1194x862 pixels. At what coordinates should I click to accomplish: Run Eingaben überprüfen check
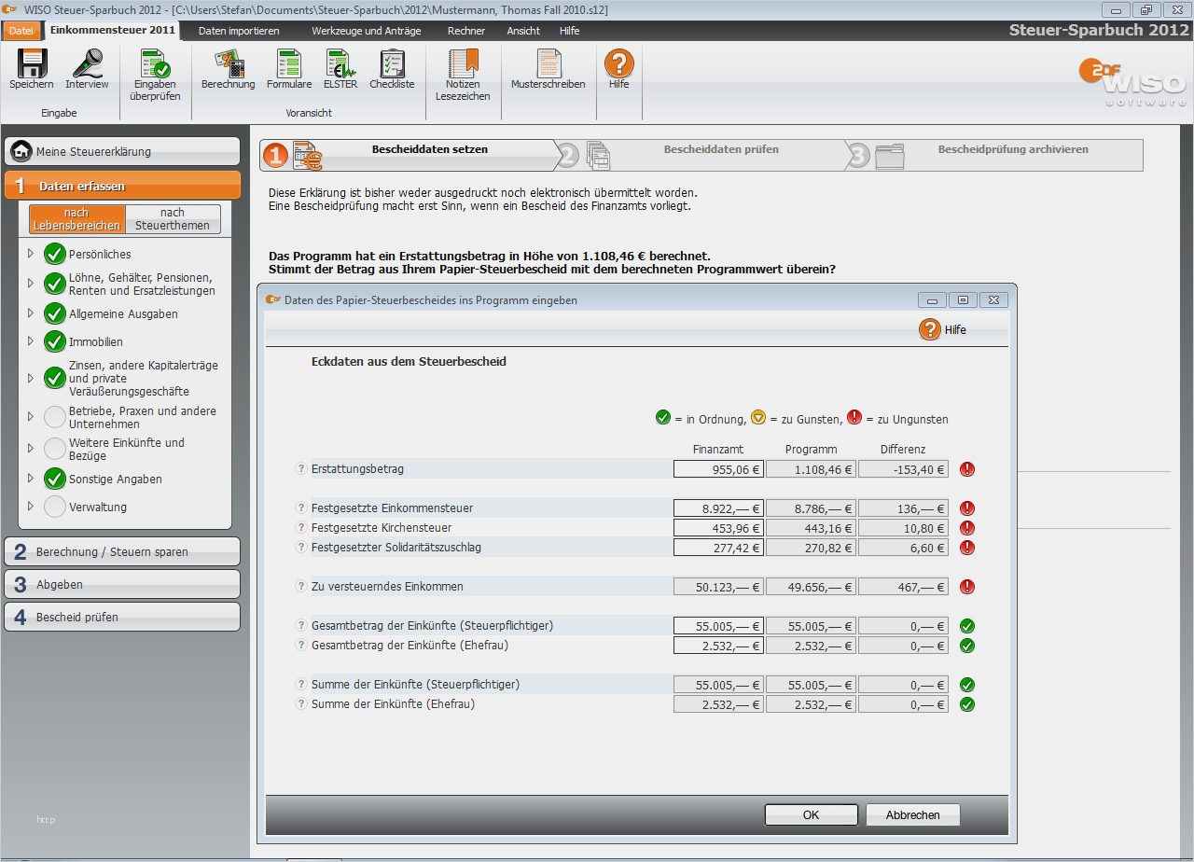click(155, 67)
